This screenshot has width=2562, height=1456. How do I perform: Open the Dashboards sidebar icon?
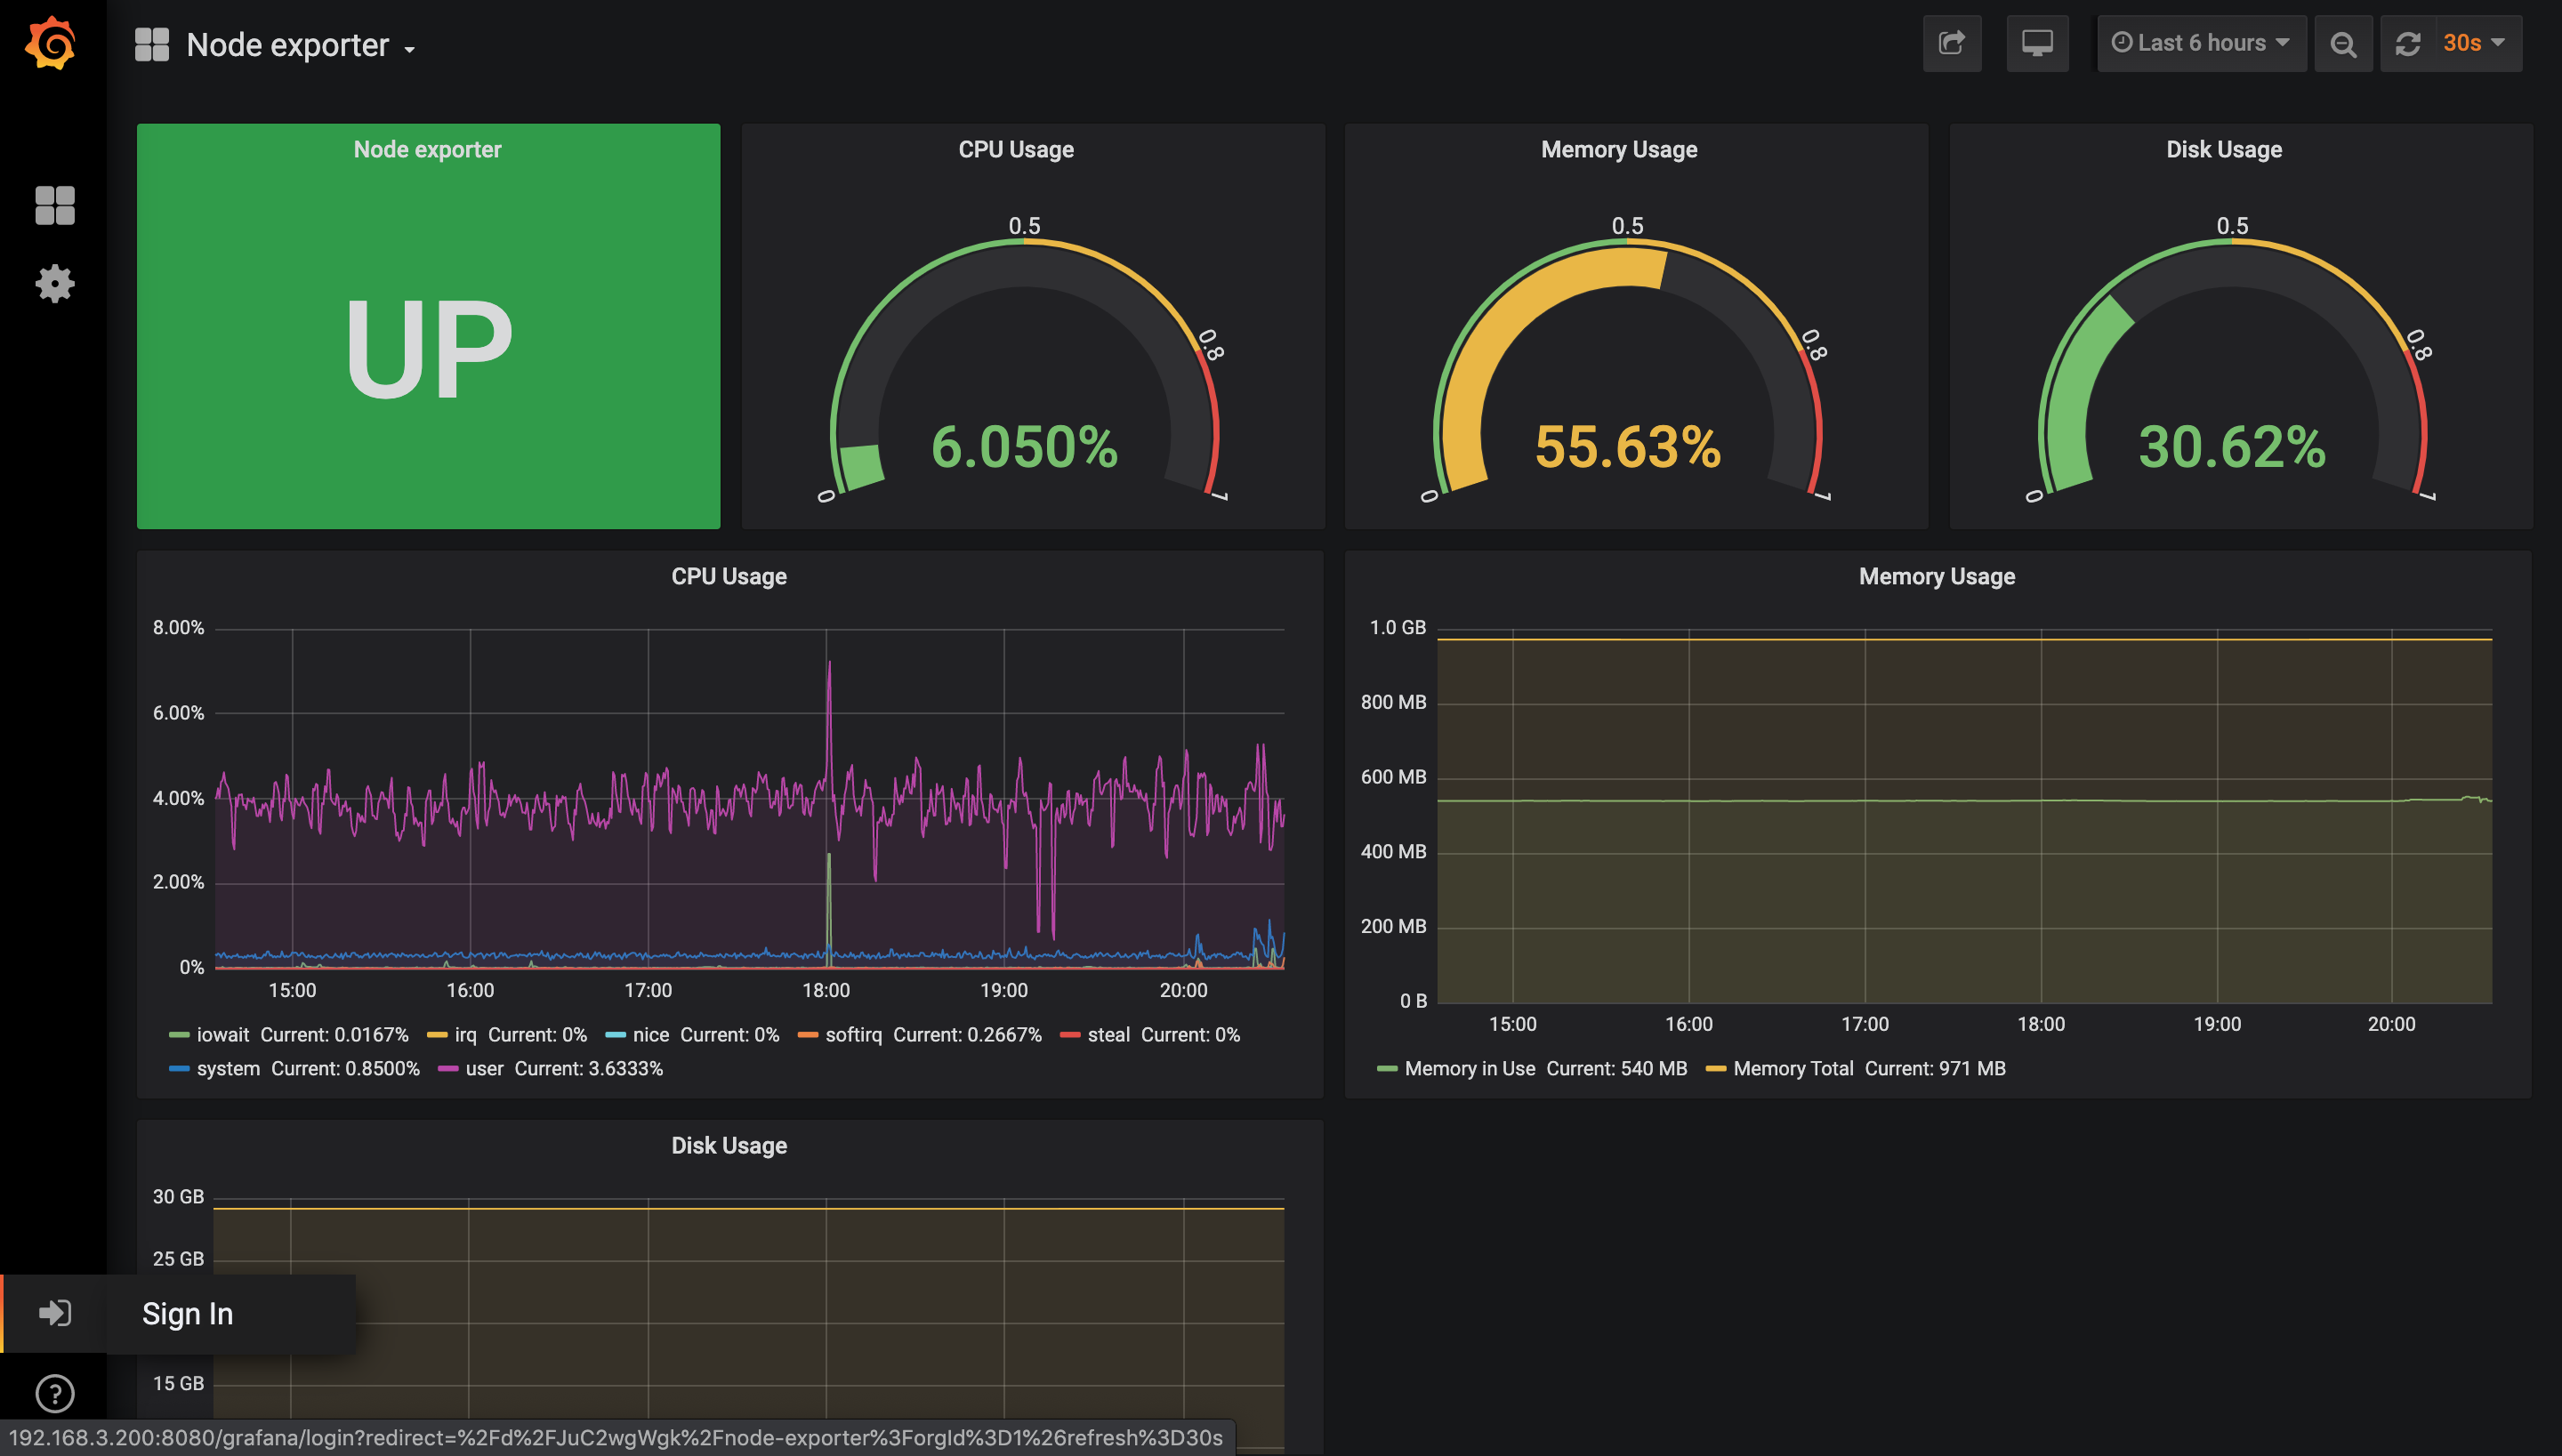55,206
